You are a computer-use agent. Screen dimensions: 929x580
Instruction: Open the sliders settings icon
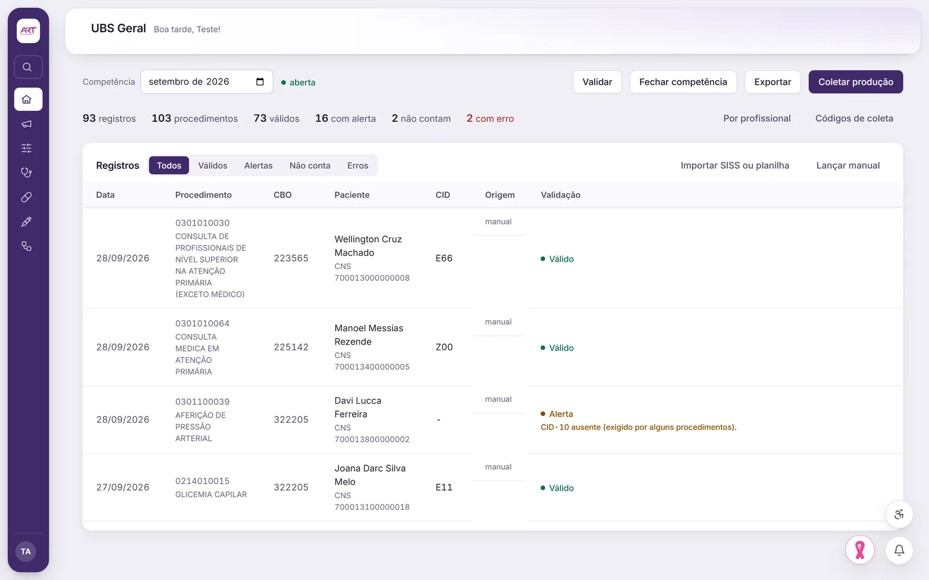(27, 148)
